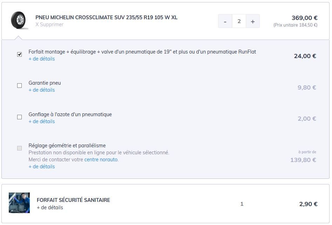Click the Forfait Sécurité Sanitaire thumbnail image
The height and width of the screenshot is (225, 332).
19,203
